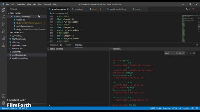Run the Python file with play icon
The height and width of the screenshot is (112, 200).
click(187, 9)
